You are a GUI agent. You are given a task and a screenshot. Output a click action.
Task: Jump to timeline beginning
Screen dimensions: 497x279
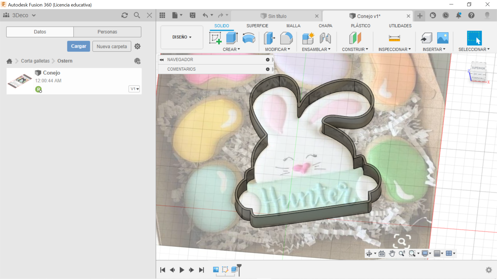coord(163,270)
